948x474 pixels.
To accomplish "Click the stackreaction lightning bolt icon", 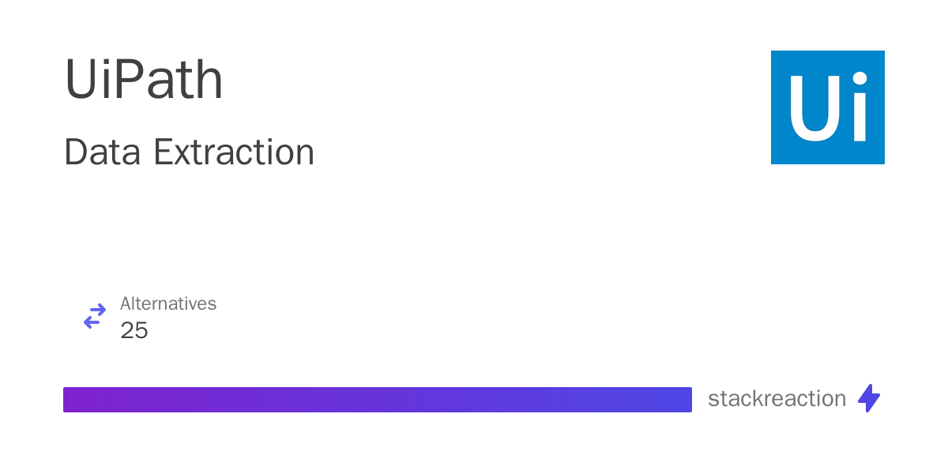I will click(869, 398).
